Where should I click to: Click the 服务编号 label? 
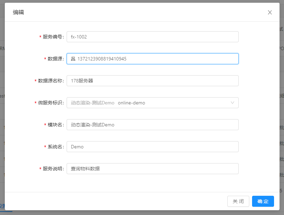53,37
